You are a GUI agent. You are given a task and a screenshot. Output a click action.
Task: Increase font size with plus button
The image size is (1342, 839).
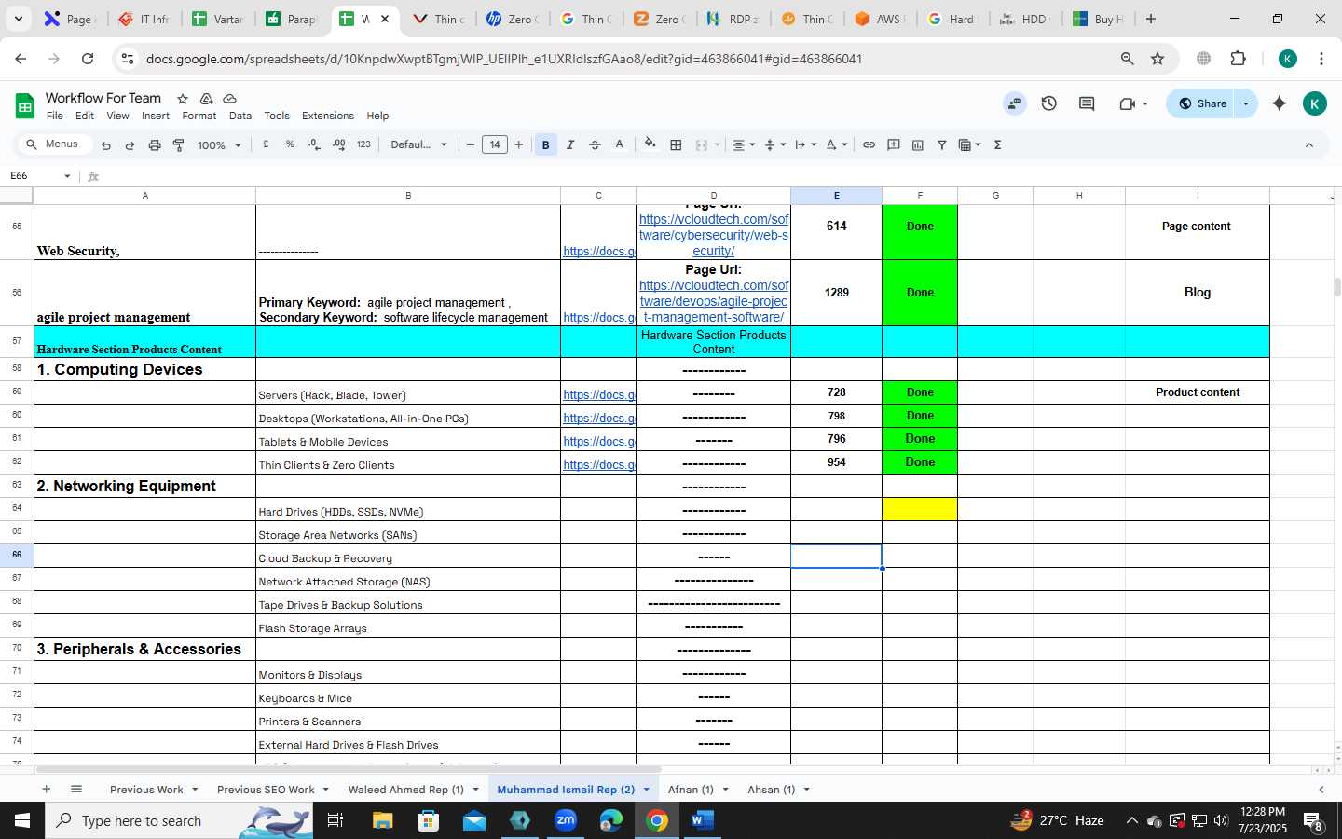(519, 144)
